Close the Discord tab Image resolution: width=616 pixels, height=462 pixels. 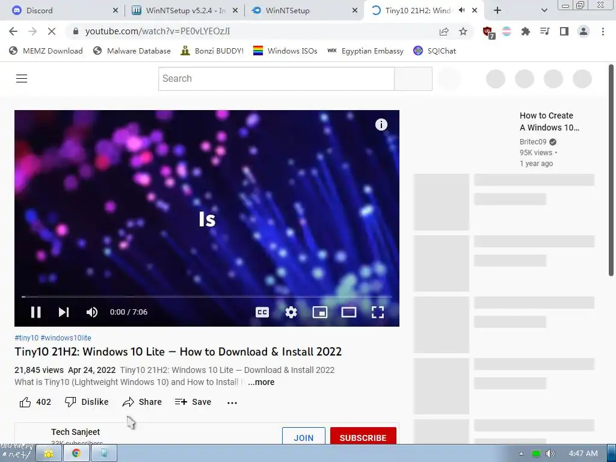(115, 11)
